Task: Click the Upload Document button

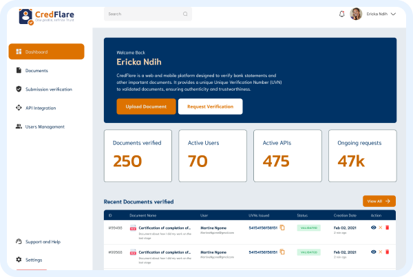Action: [x=146, y=107]
